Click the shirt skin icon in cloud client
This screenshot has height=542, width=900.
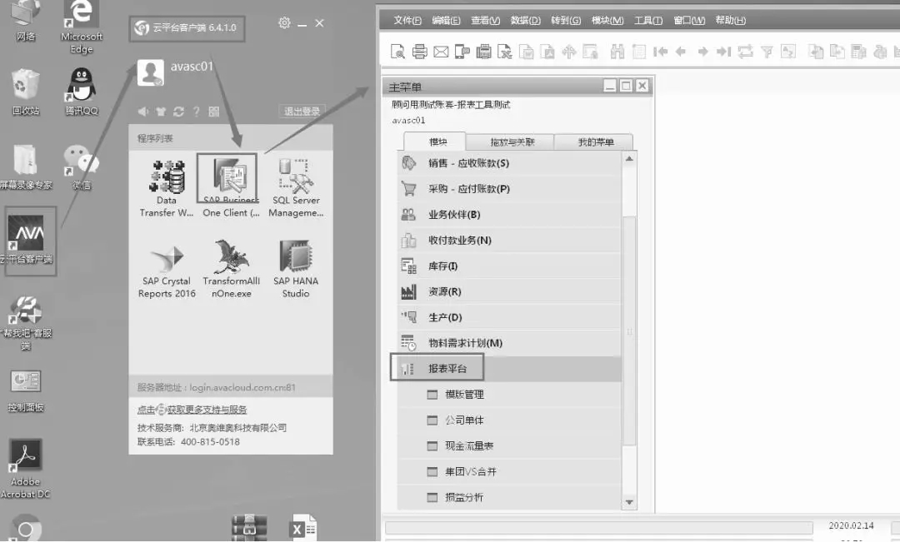pos(161,112)
